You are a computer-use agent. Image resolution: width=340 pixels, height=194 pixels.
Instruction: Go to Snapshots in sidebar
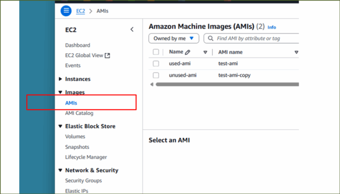(77, 147)
